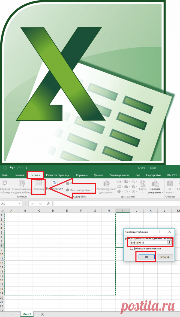Insert a scatter or bubble chart
The image size is (180, 317).
(126, 191)
